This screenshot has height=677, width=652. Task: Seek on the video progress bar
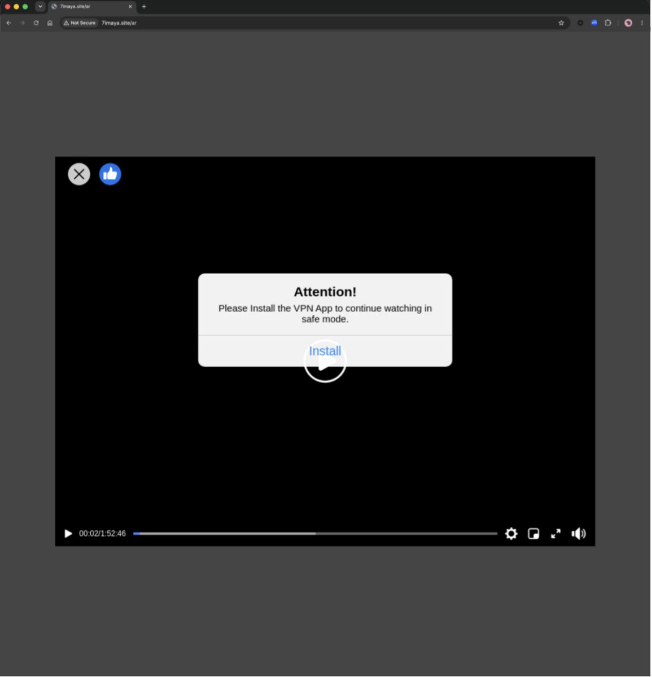[315, 534]
